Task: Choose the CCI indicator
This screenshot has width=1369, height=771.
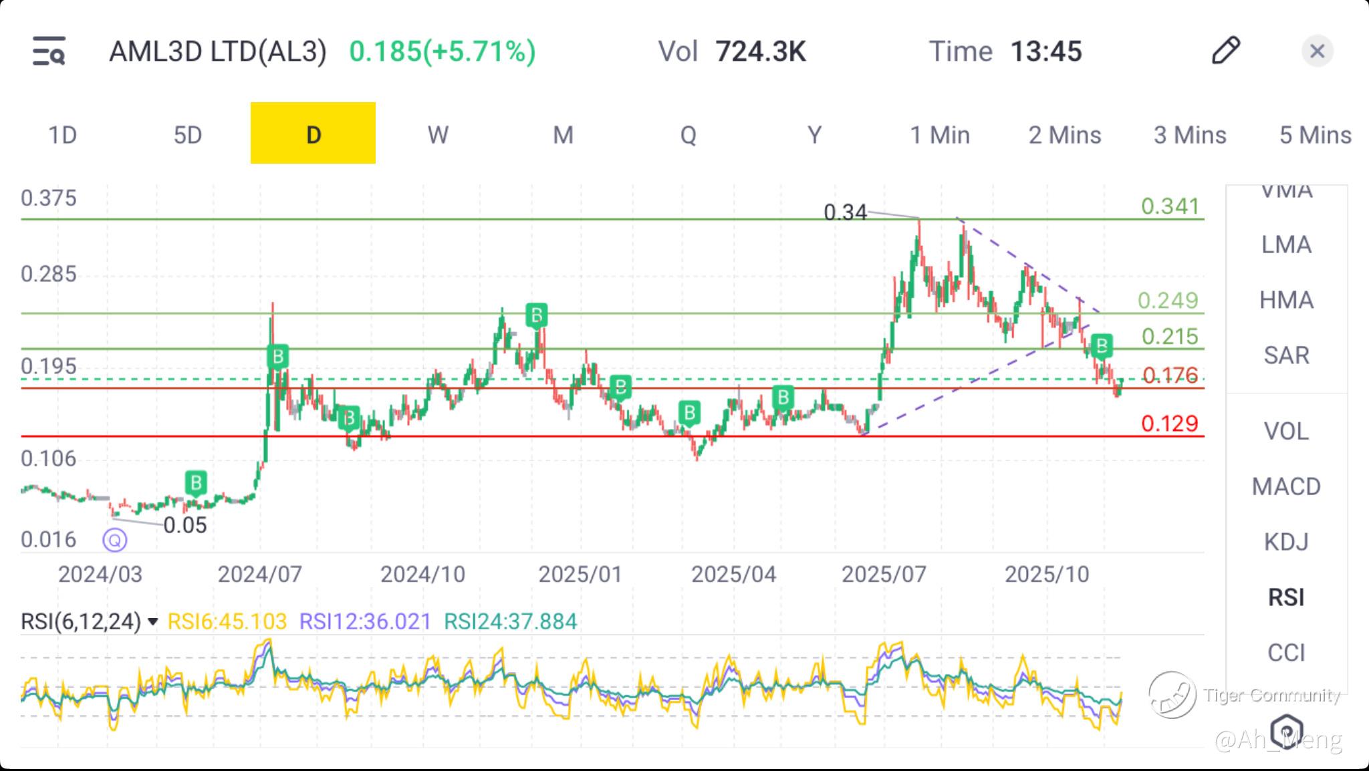Action: [x=1285, y=652]
